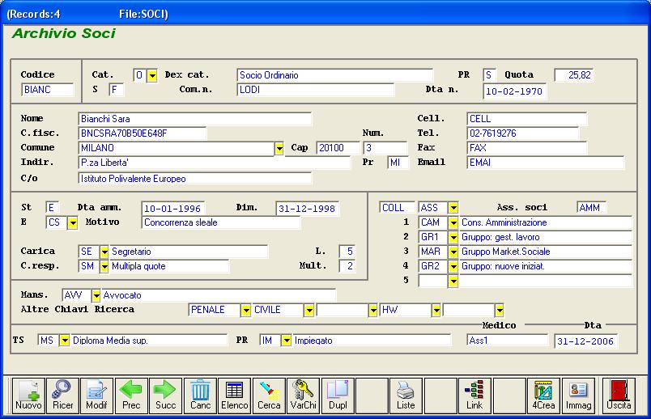Open the Ricer search tool
The height and width of the screenshot is (419, 651).
[x=62, y=395]
